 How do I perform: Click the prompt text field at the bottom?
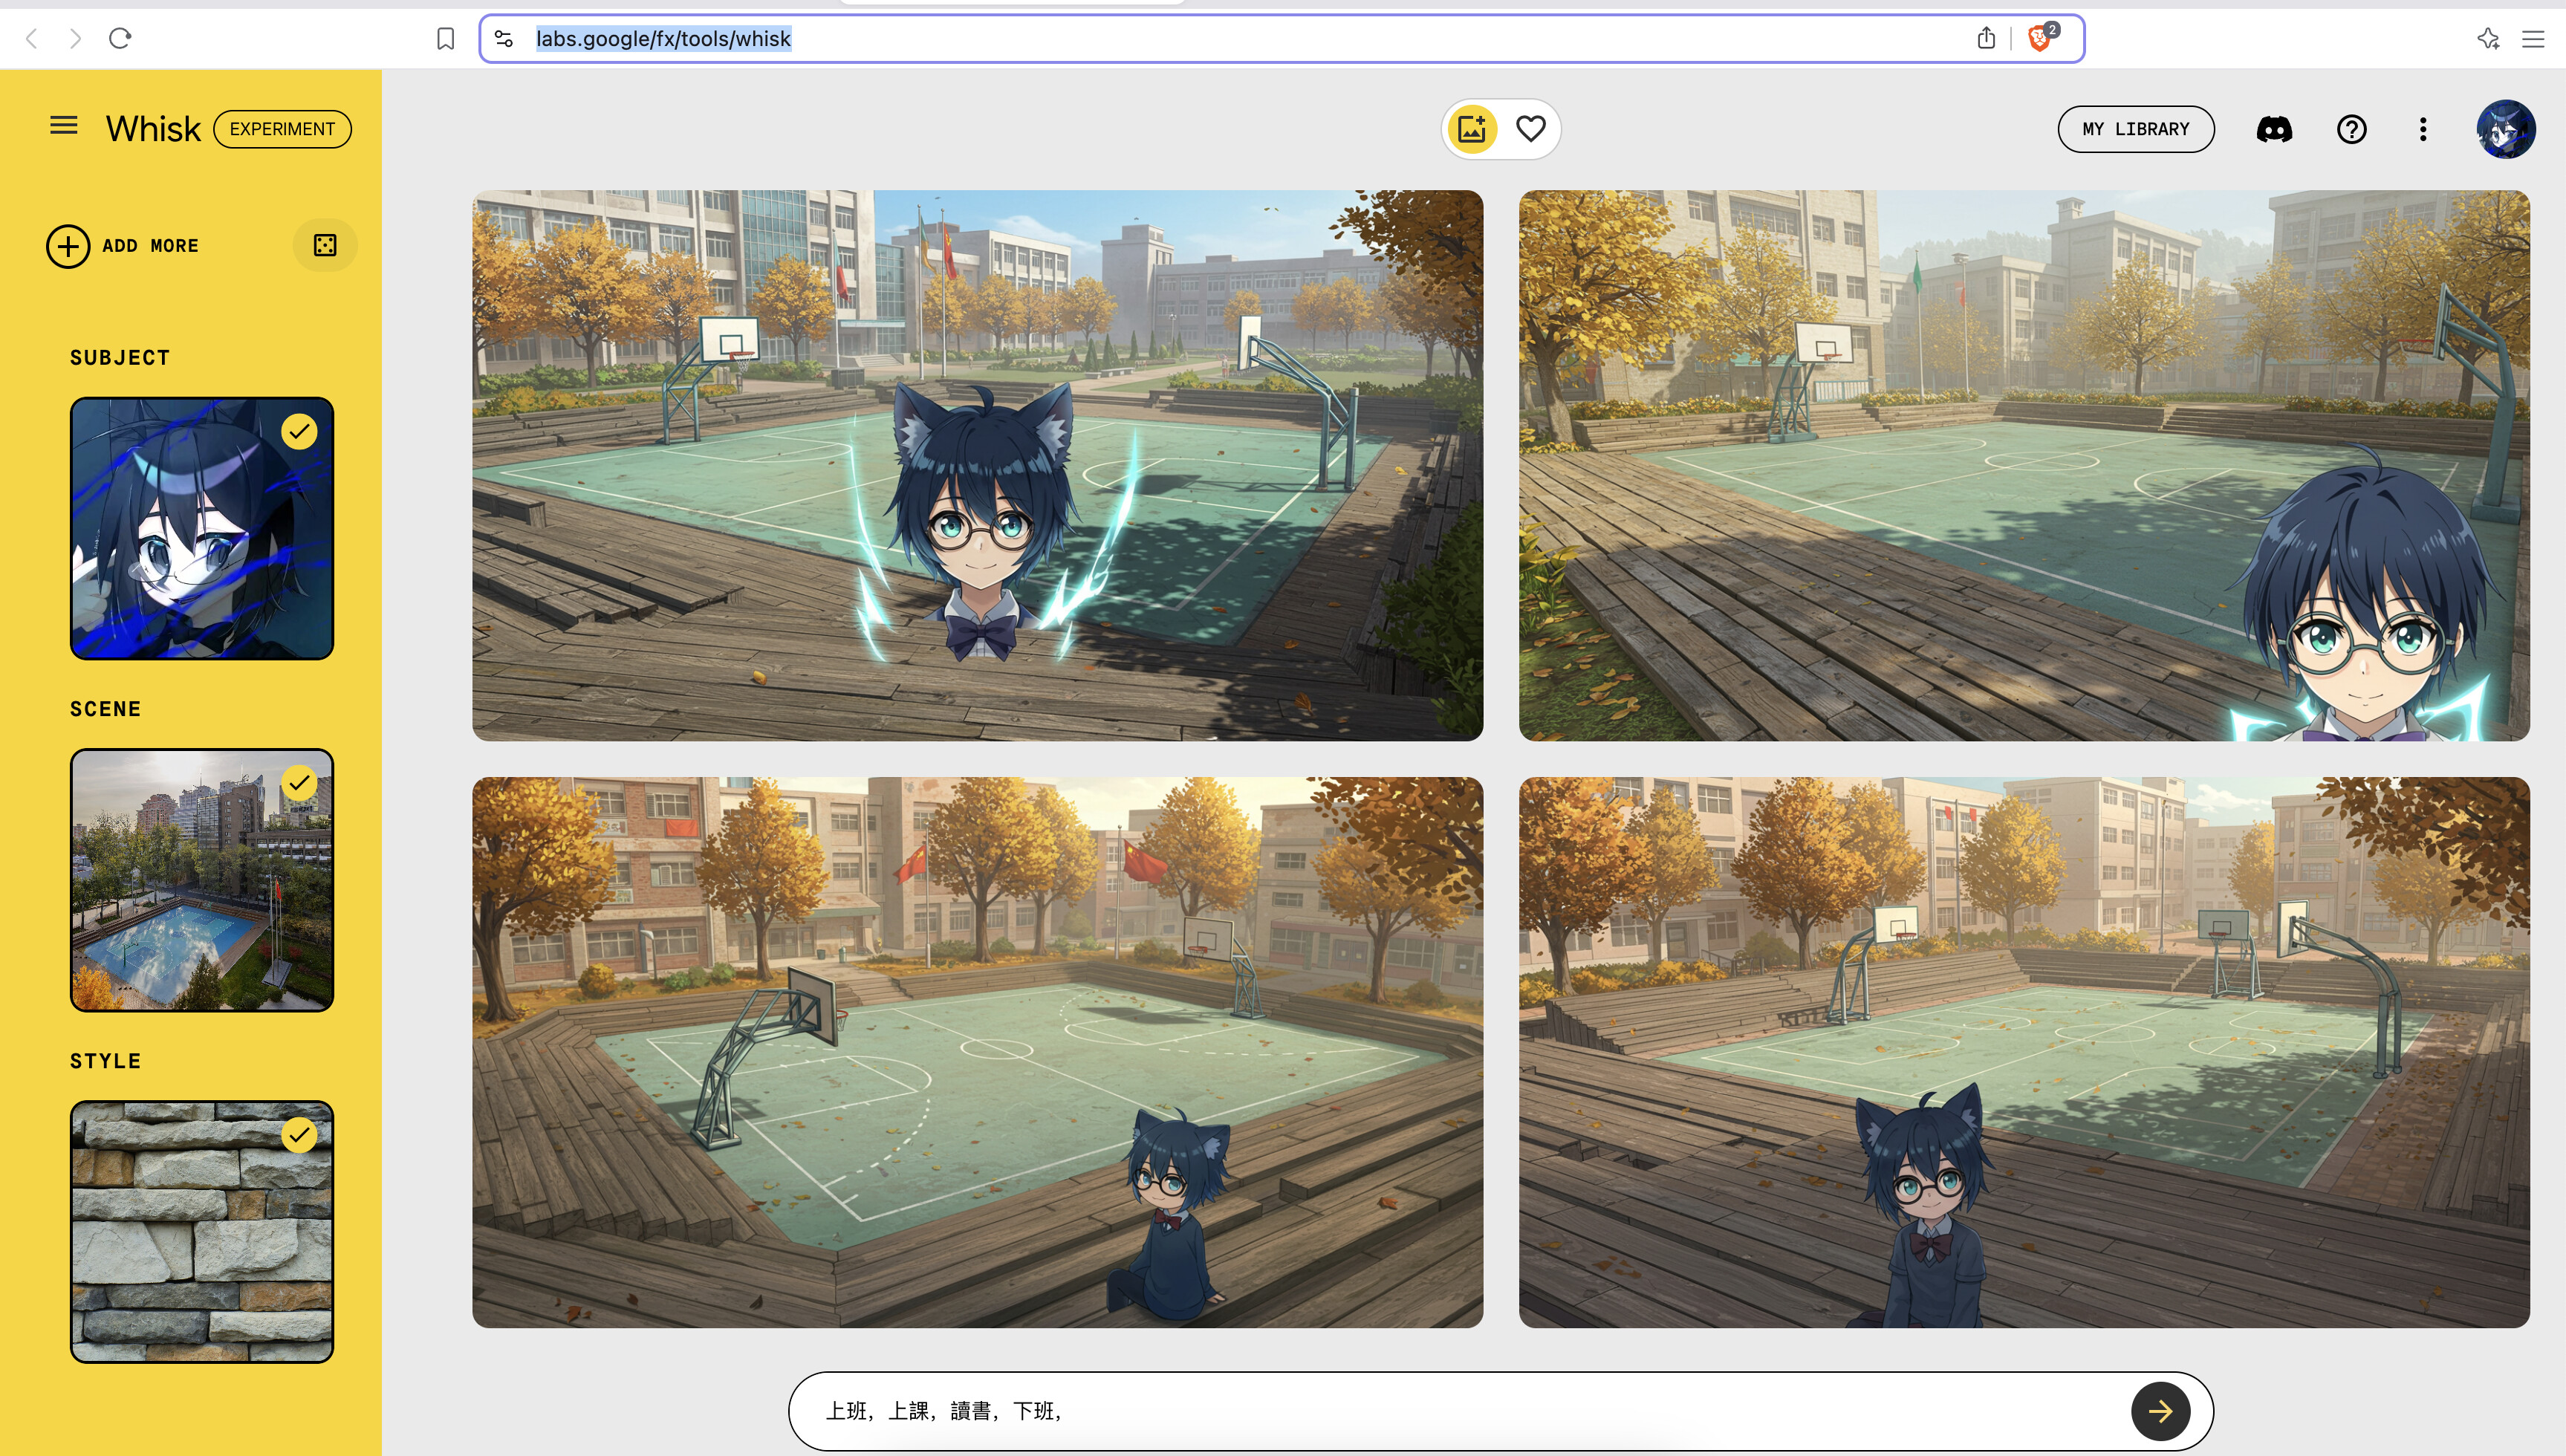pos(1400,1411)
